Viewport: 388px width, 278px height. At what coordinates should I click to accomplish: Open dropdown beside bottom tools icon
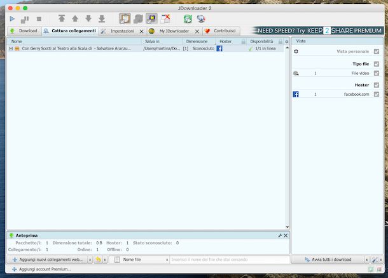coord(381,260)
